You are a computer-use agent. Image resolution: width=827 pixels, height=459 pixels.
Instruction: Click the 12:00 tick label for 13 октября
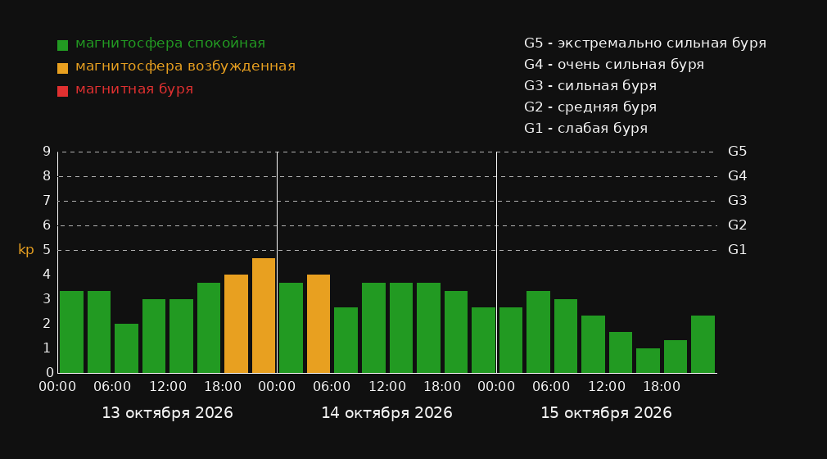pos(168,387)
